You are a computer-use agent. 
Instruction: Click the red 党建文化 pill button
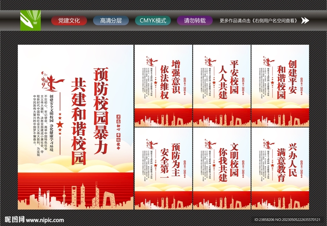click(69, 21)
